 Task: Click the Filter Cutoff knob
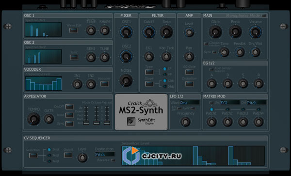click(x=149, y=32)
